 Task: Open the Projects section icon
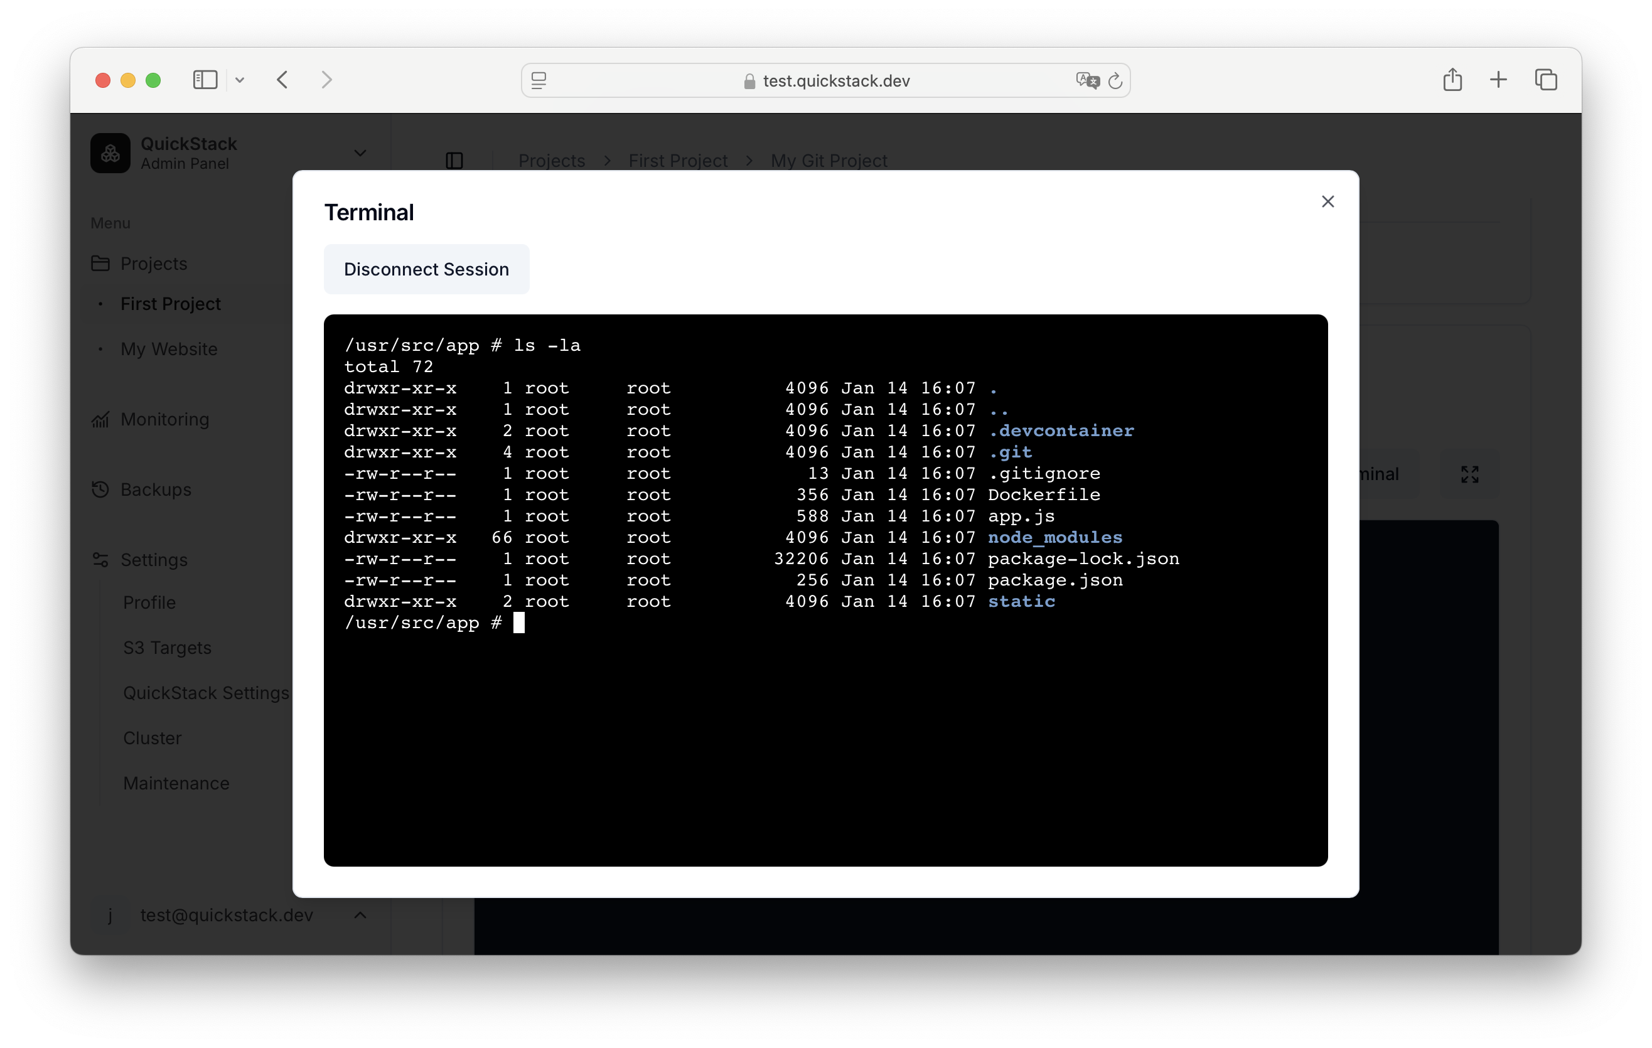(x=102, y=262)
